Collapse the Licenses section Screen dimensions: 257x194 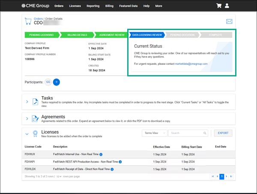click(x=27, y=133)
